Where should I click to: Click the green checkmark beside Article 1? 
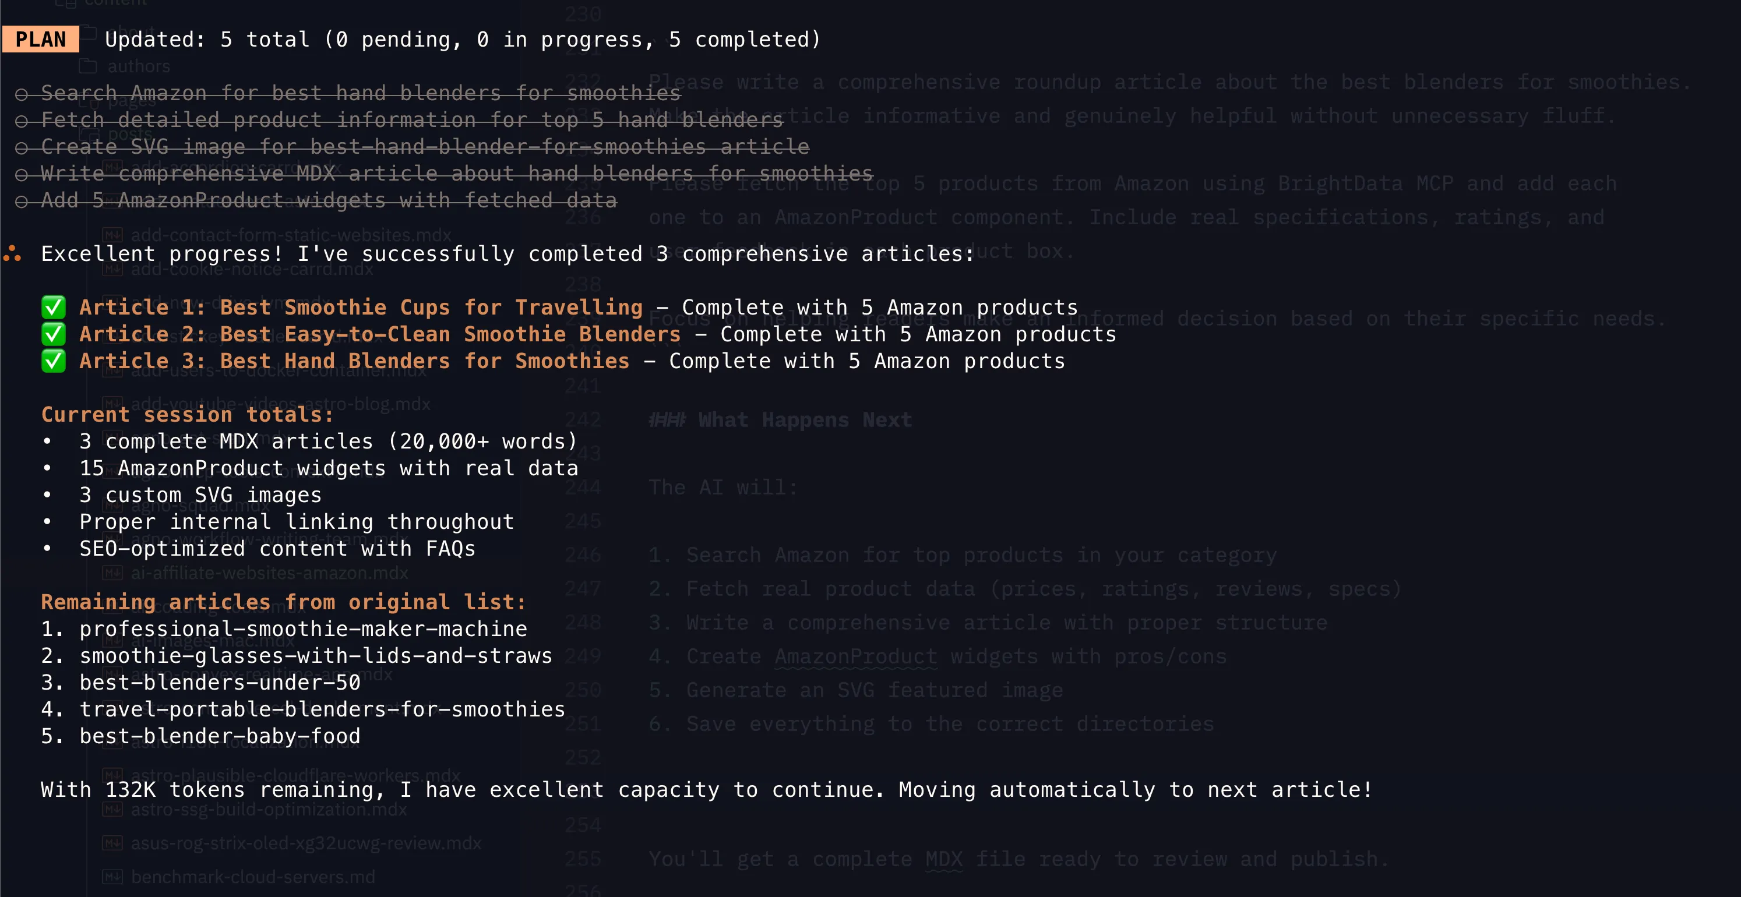[54, 308]
